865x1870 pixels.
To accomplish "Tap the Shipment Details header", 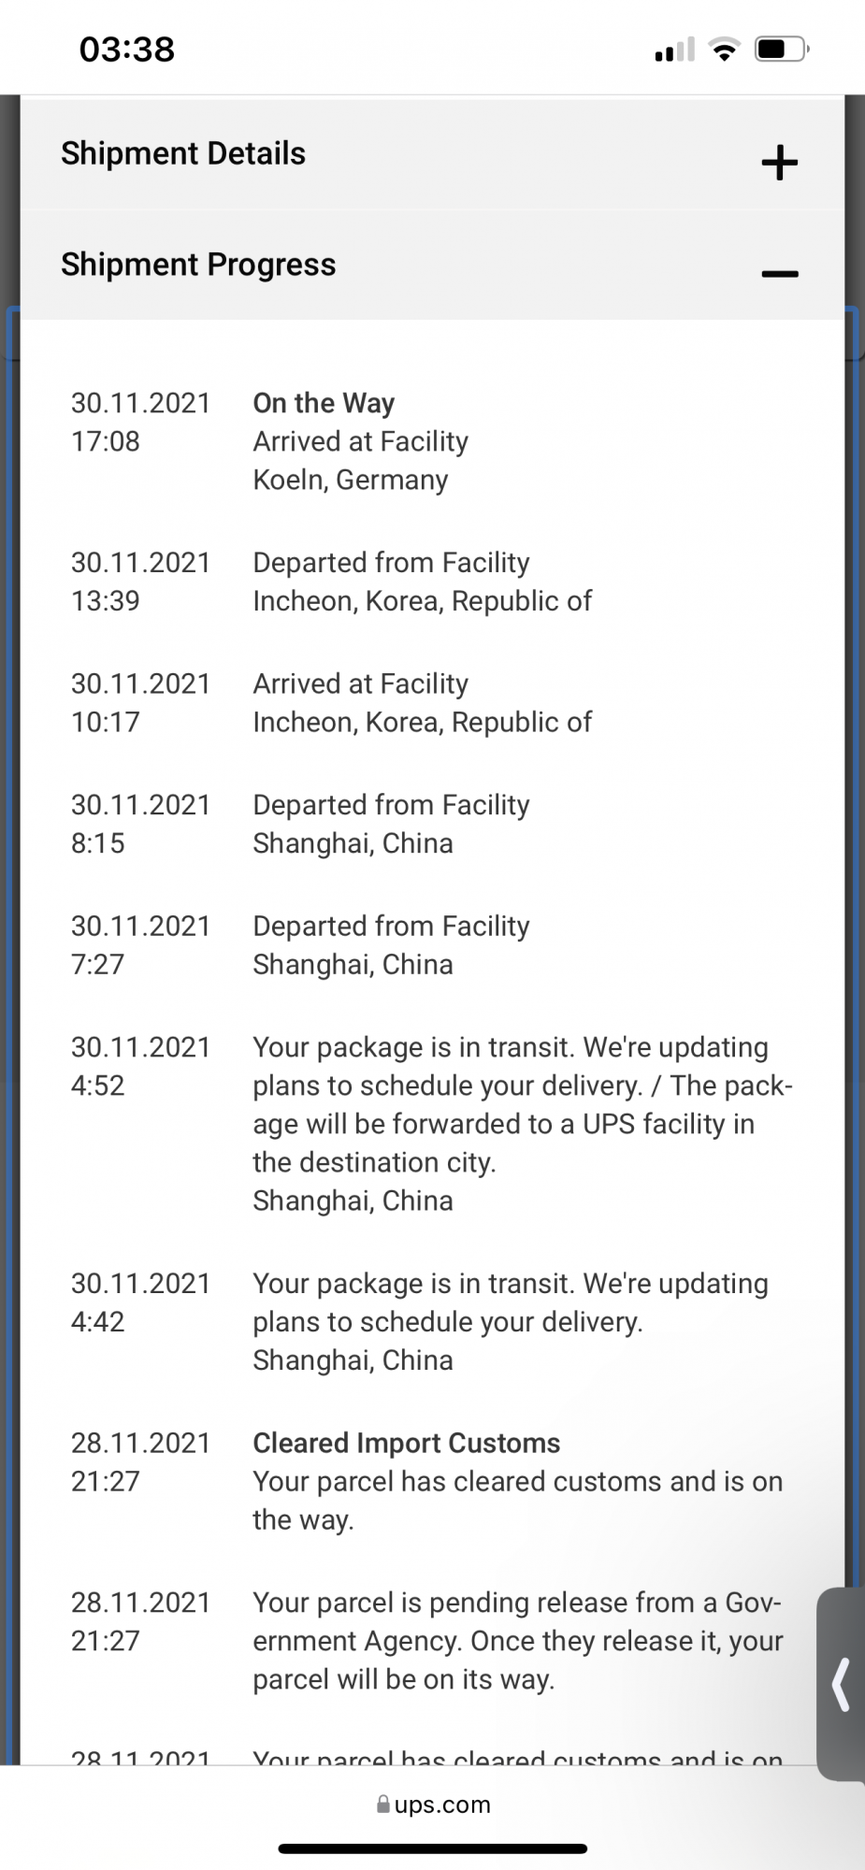I will 432,154.
